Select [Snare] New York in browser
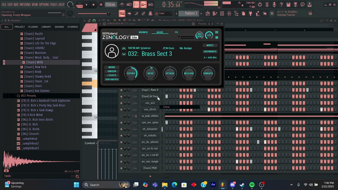Image resolution: width=338 pixels, height=190 pixels. (35, 67)
